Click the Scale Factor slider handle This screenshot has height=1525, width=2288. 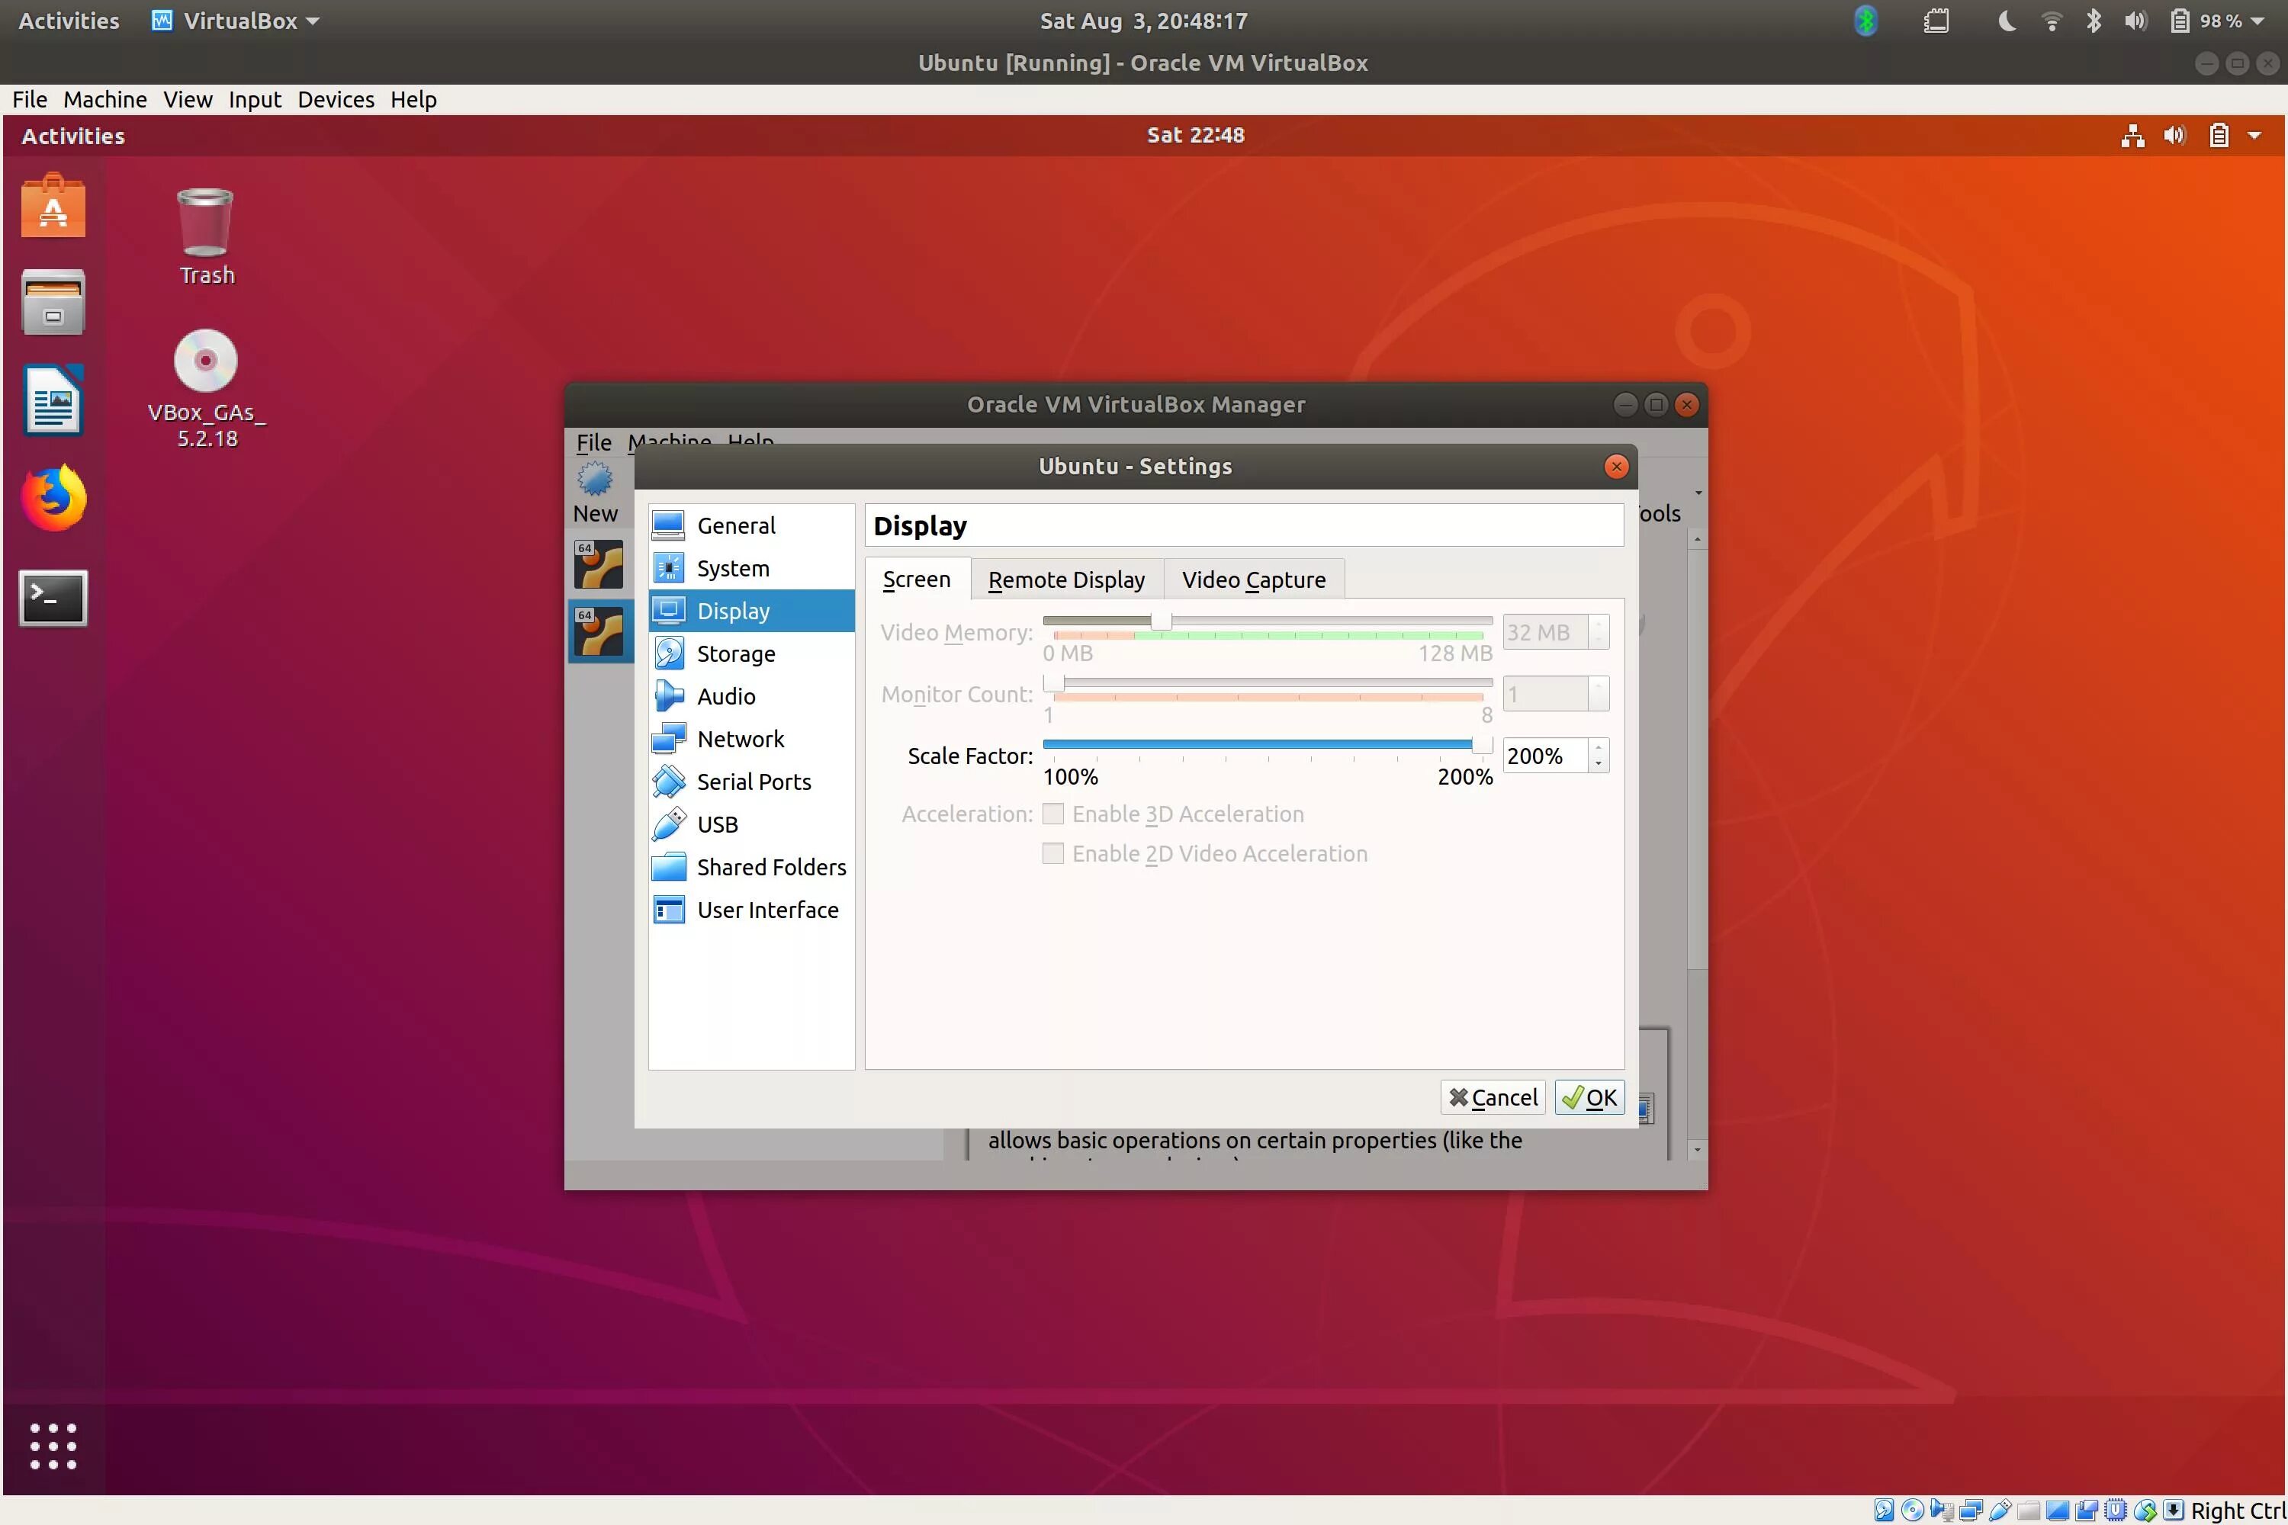point(1482,745)
